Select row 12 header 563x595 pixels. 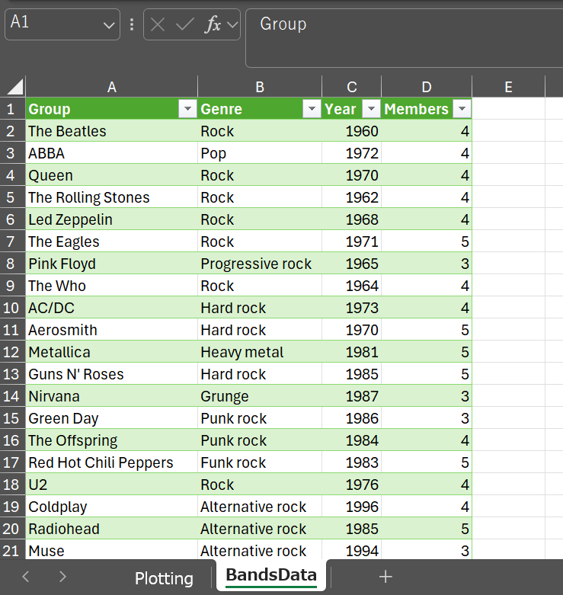[12, 352]
